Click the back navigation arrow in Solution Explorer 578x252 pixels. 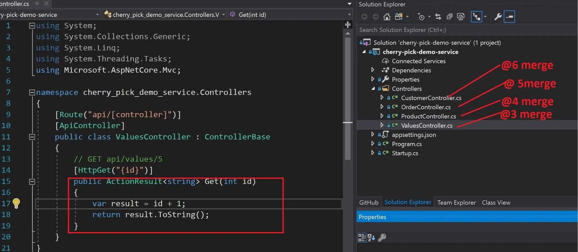tap(364, 16)
